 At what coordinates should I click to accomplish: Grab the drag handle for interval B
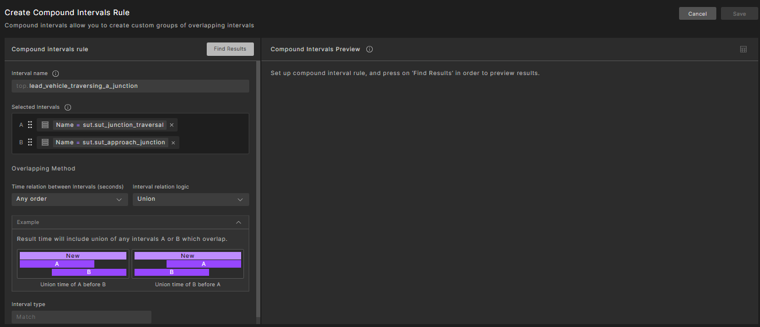pos(30,143)
